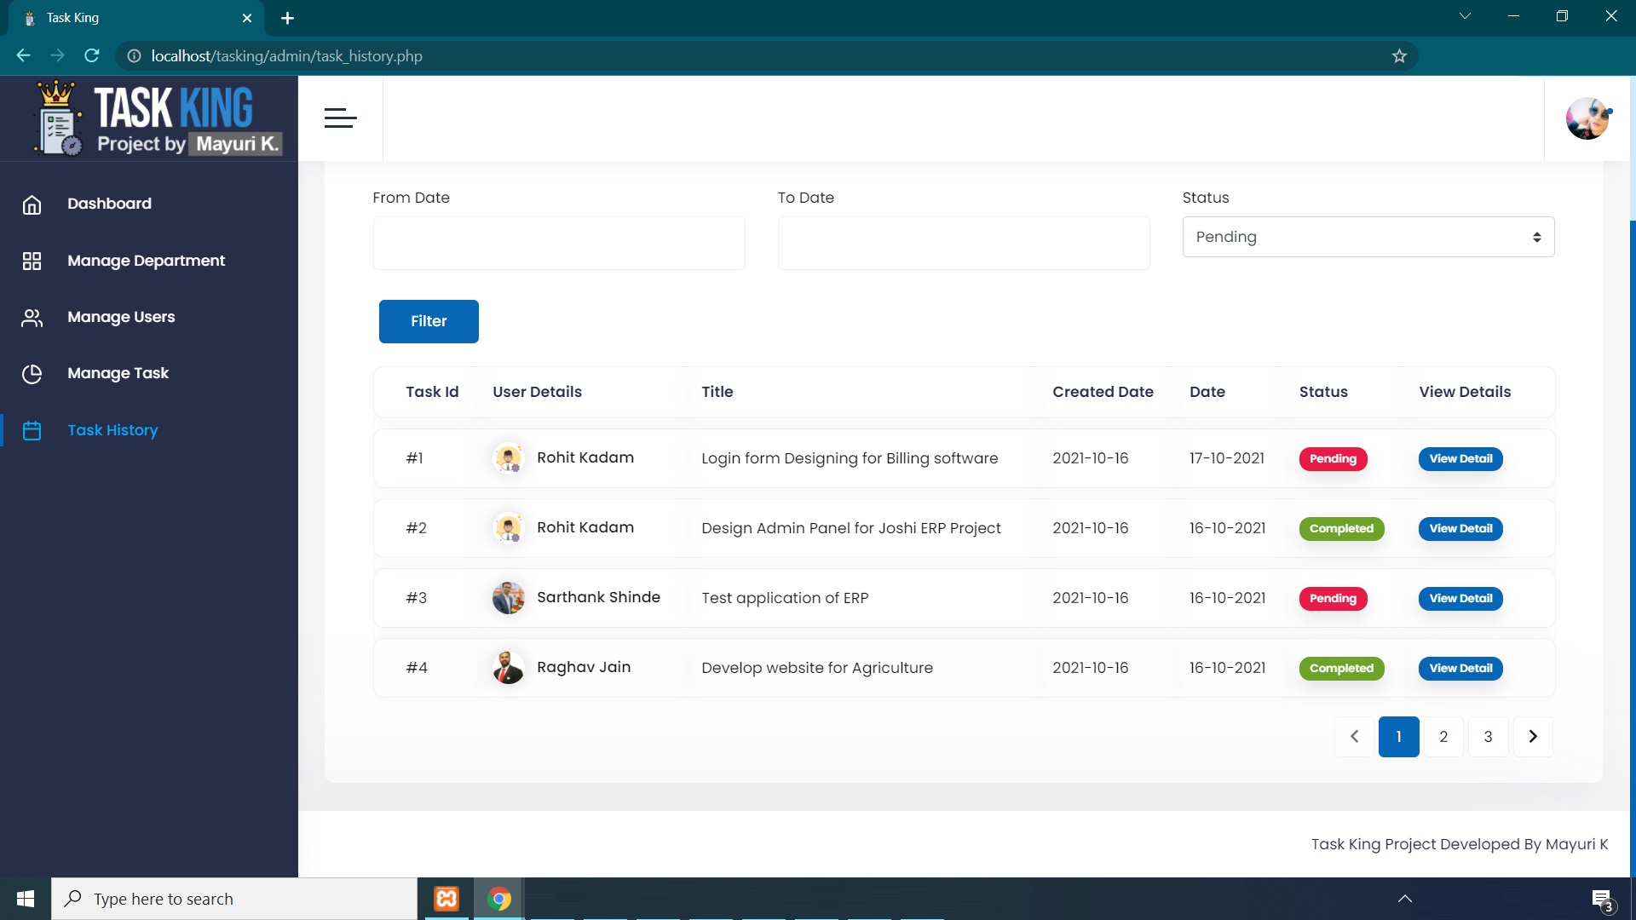Open XAMPP from the taskbar

pos(446,899)
